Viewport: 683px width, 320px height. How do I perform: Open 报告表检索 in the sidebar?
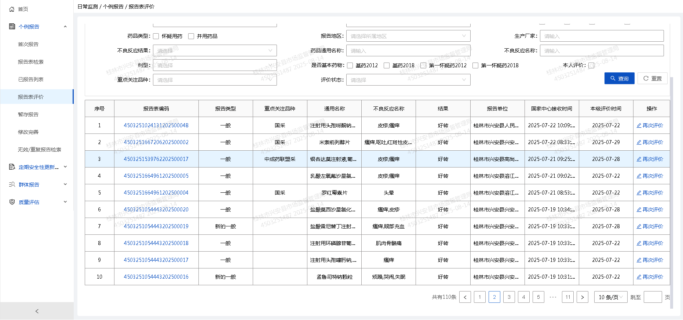tap(31, 62)
